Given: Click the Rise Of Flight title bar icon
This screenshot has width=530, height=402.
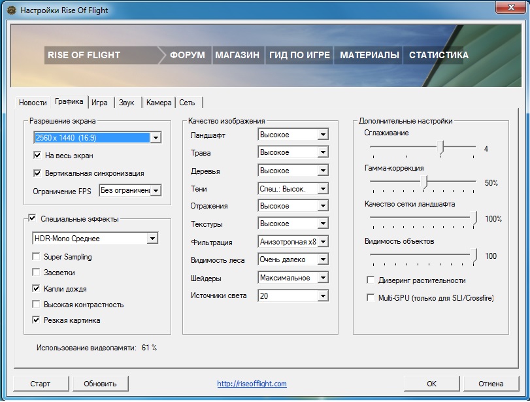Looking at the screenshot, I should [x=12, y=10].
